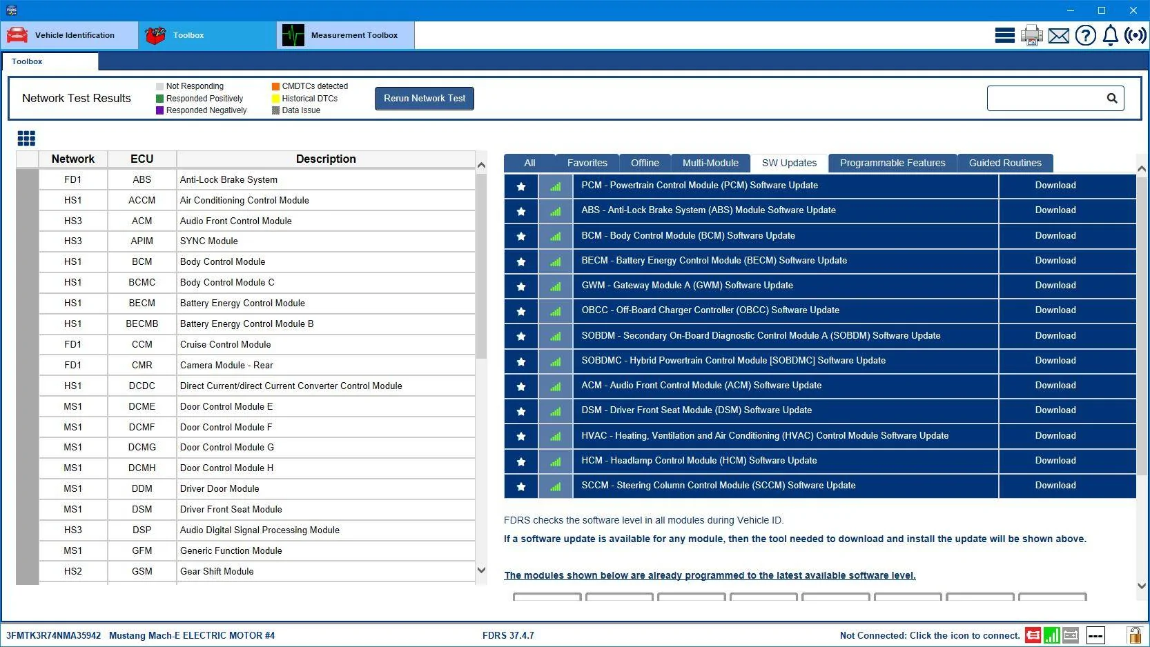Click the ECU table scroll down arrow
The width and height of the screenshot is (1150, 647).
tap(481, 570)
